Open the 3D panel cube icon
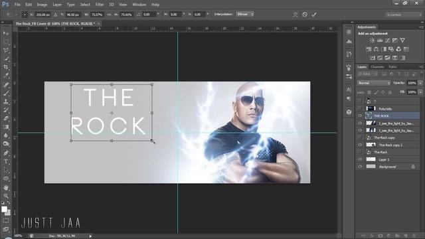 click(349, 112)
